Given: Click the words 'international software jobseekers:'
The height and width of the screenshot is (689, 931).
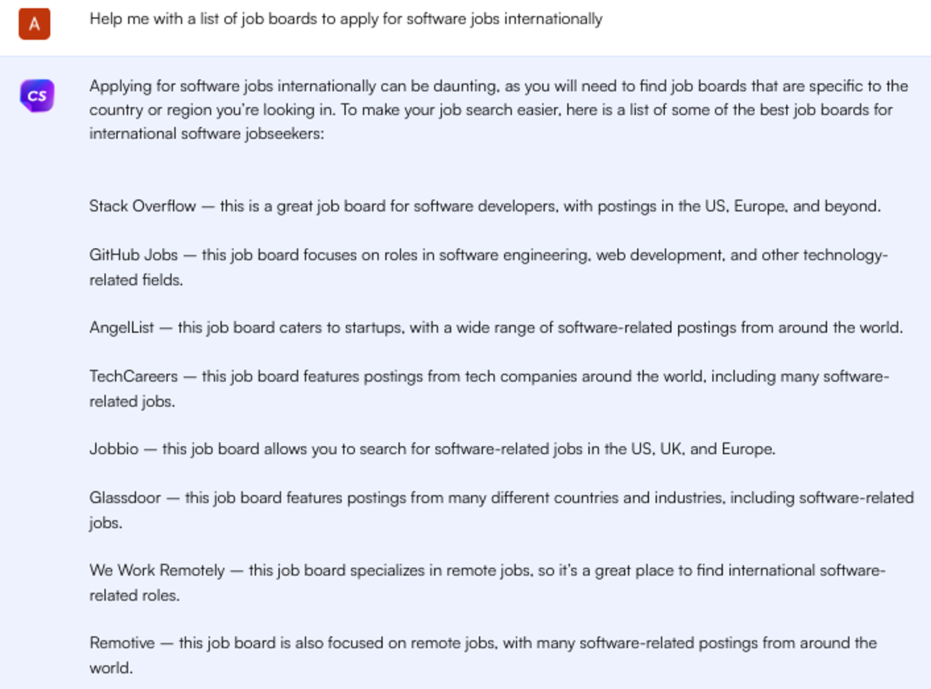Looking at the screenshot, I should 207,134.
